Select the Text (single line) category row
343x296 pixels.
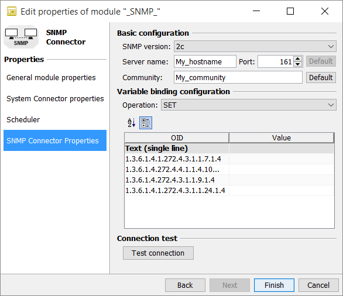pos(229,149)
